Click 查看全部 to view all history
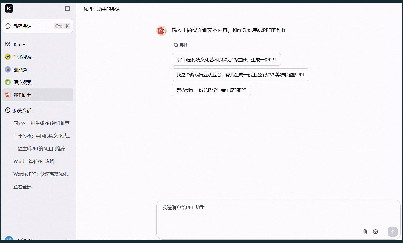This screenshot has width=403, height=243. click(22, 187)
